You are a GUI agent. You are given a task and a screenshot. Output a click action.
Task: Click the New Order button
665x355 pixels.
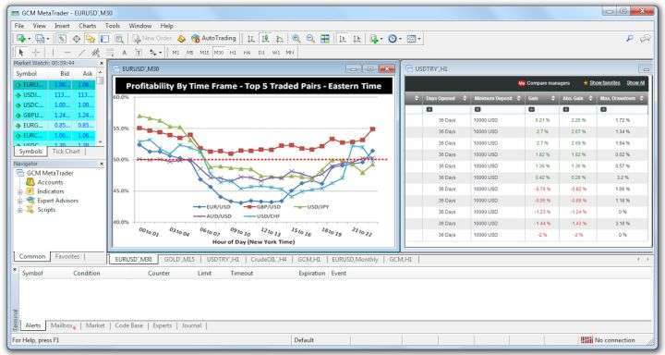151,39
